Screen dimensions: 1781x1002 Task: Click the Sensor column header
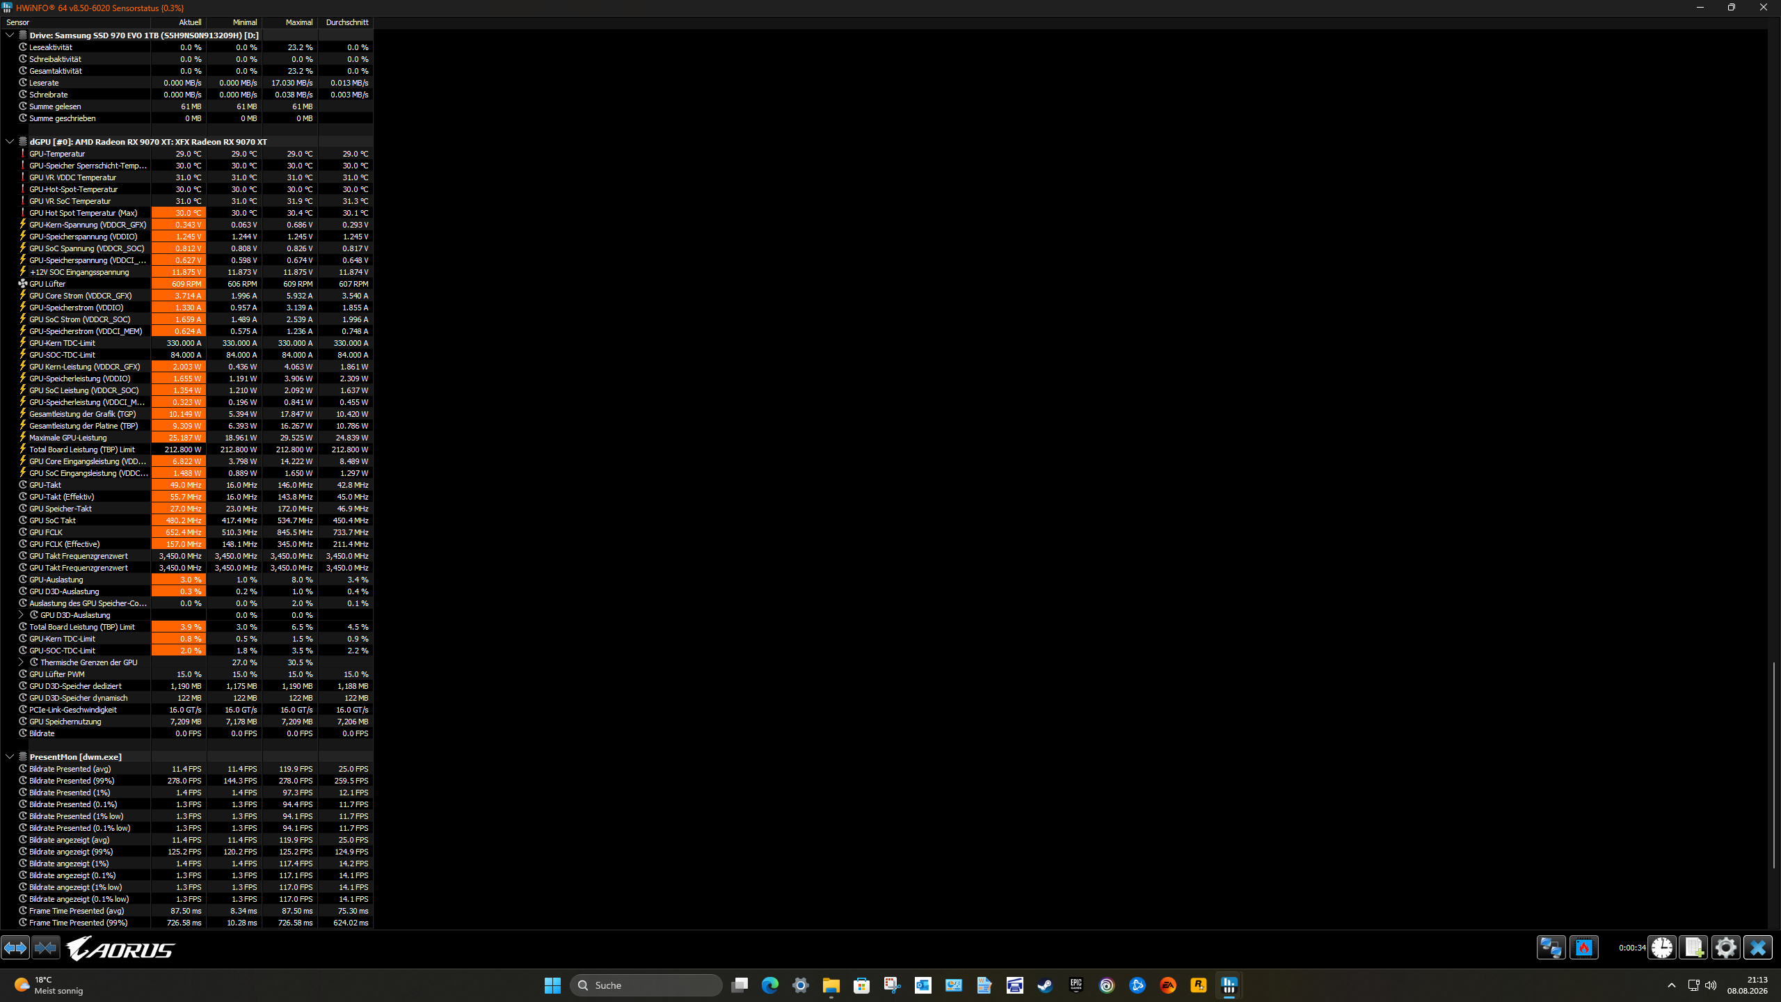coord(75,22)
